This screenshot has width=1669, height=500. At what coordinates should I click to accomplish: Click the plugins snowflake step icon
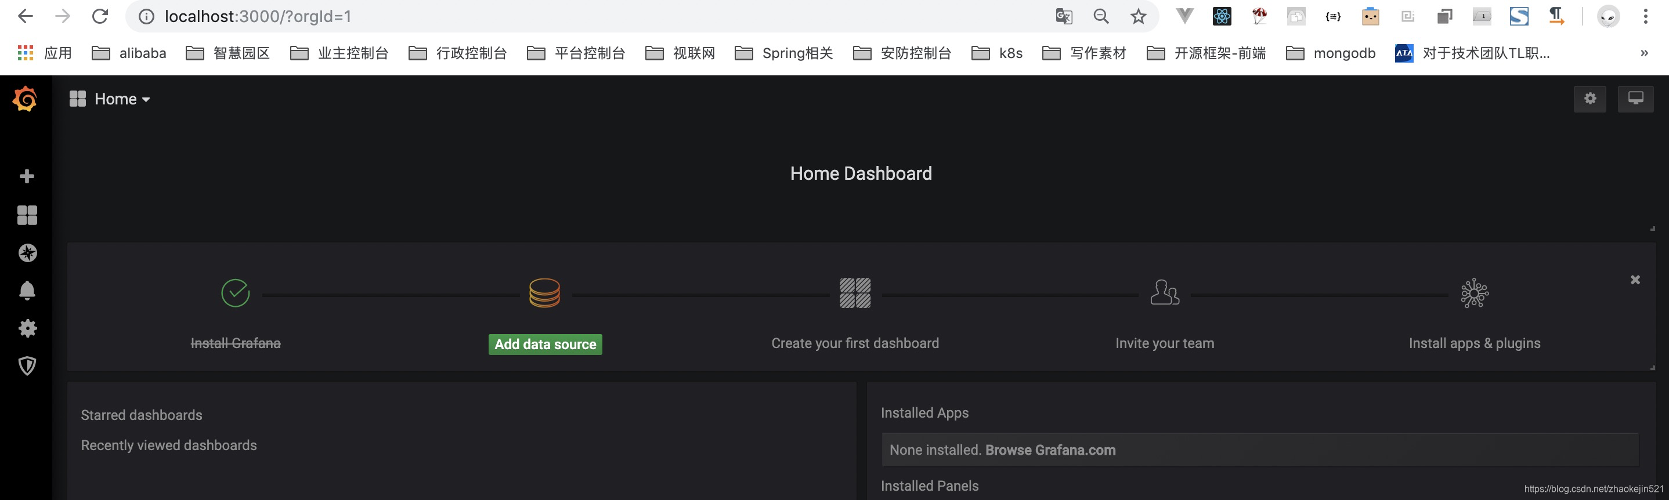tap(1475, 294)
